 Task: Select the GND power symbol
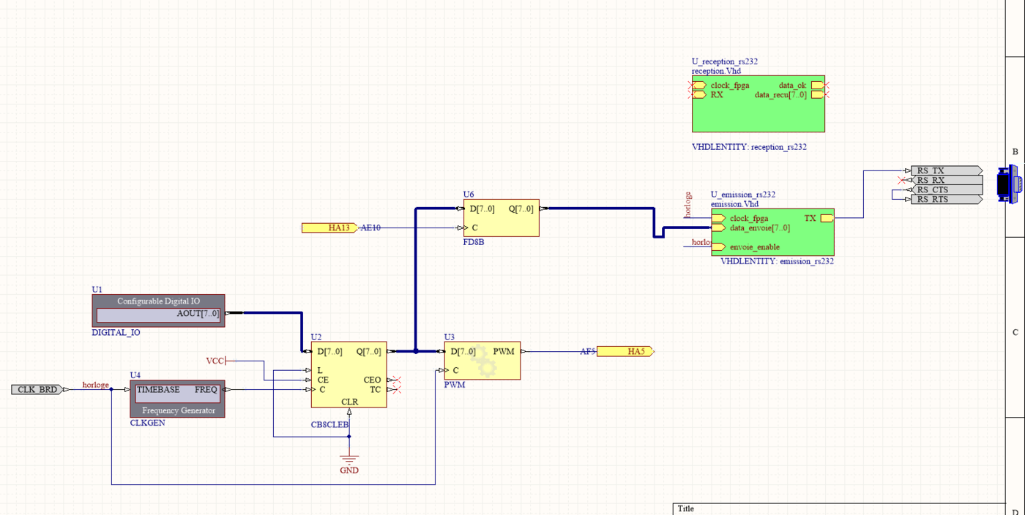coord(349,462)
